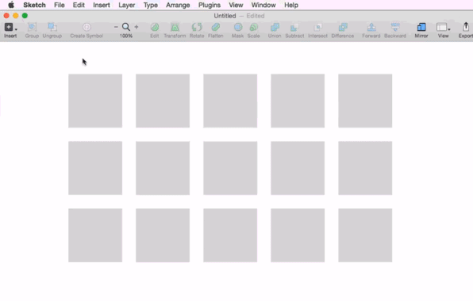Open the Help menu
The width and height of the screenshot is (473, 301).
click(x=291, y=5)
